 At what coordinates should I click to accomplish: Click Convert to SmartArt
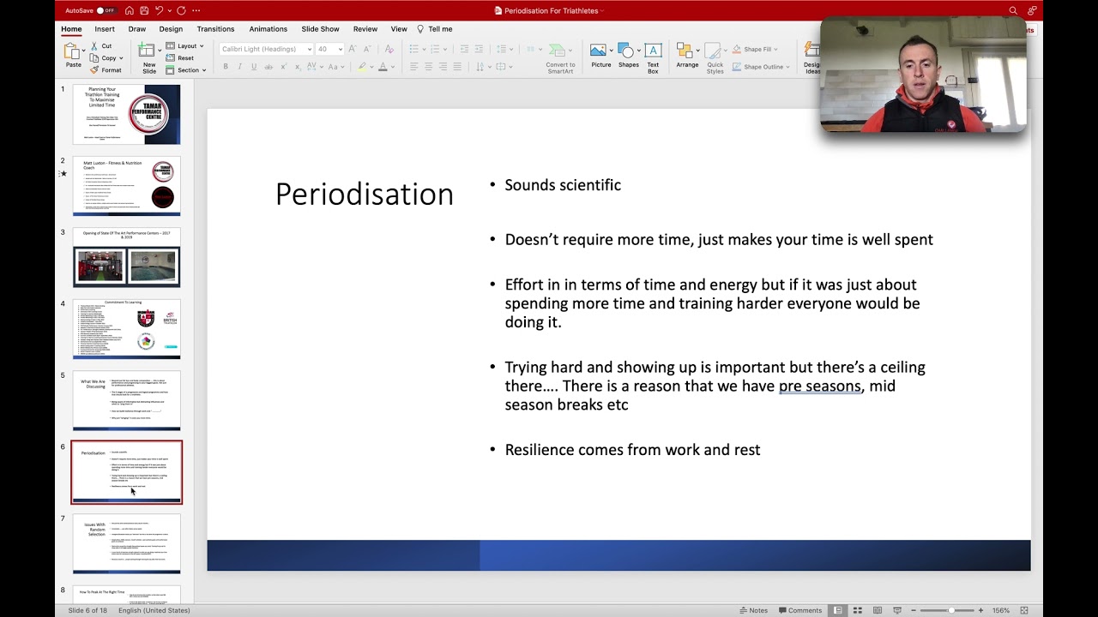(560, 57)
